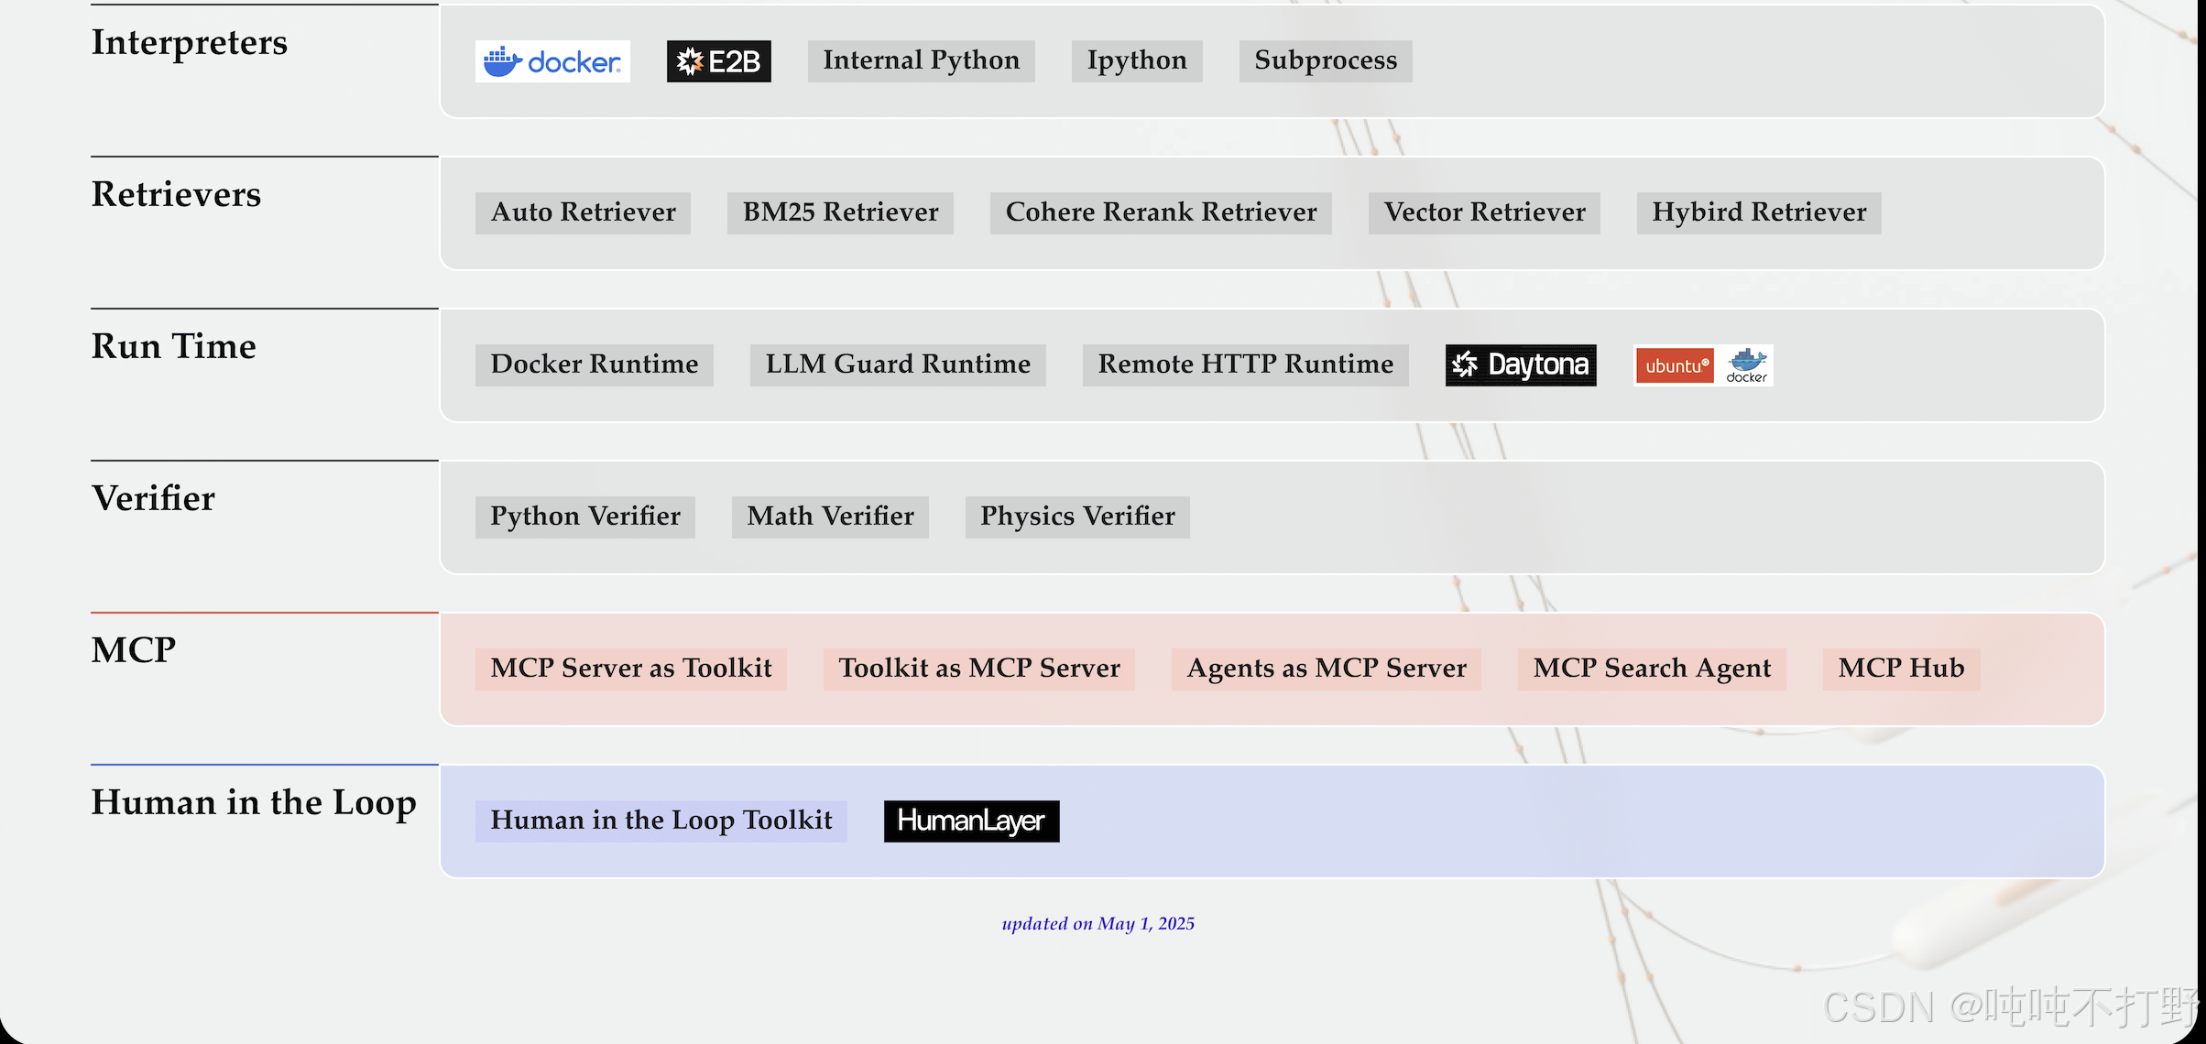The width and height of the screenshot is (2206, 1044).
Task: Click the LLM Guard Runtime tag
Action: [x=898, y=364]
